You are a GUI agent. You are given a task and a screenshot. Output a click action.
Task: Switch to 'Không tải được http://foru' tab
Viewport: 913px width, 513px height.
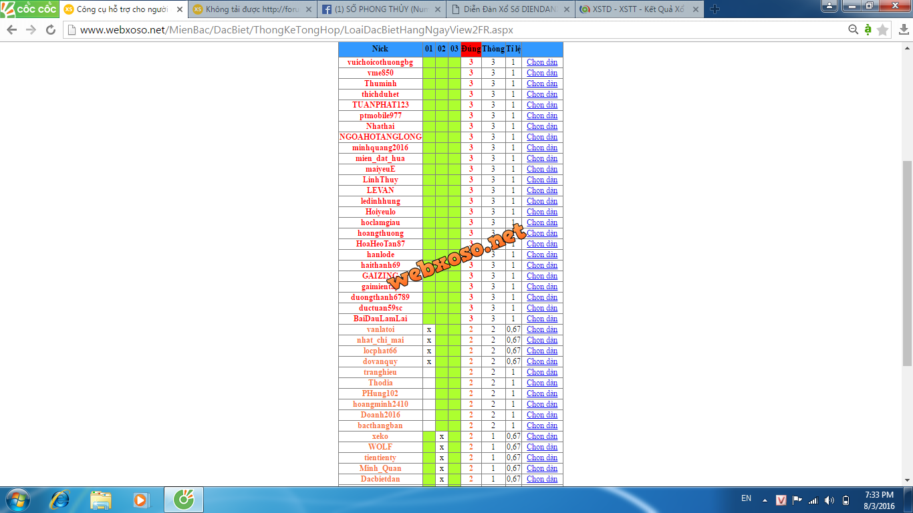252,9
